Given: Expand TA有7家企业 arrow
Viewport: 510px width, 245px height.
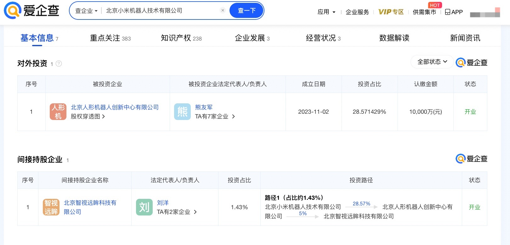Looking at the screenshot, I should point(233,117).
